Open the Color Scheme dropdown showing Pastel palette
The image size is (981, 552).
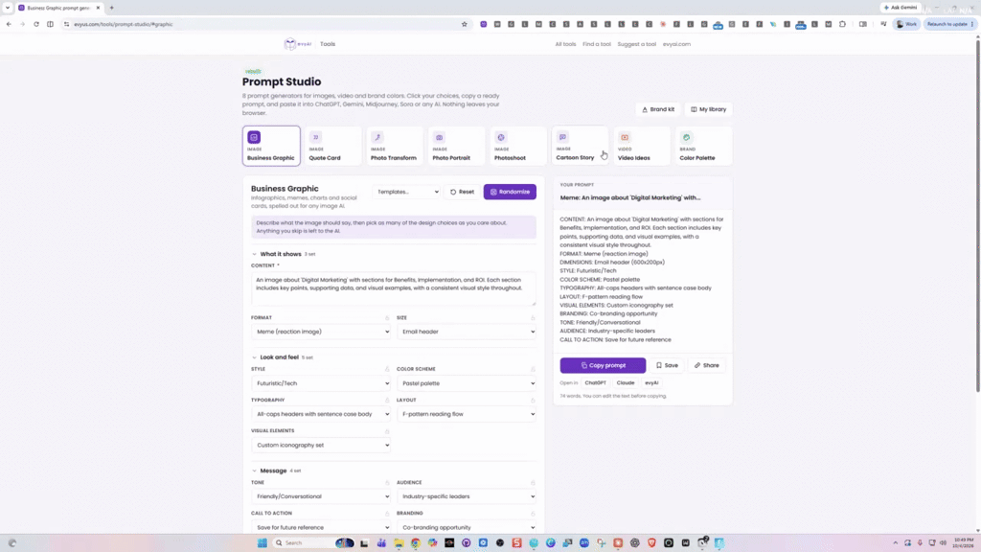pyautogui.click(x=467, y=383)
